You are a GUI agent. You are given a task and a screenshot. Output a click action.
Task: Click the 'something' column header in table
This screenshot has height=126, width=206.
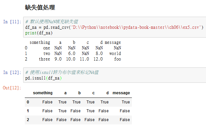click(43, 93)
